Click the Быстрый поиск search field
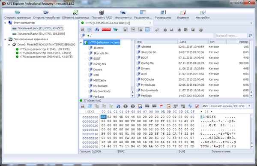The image size is (257, 166). (x=231, y=36)
